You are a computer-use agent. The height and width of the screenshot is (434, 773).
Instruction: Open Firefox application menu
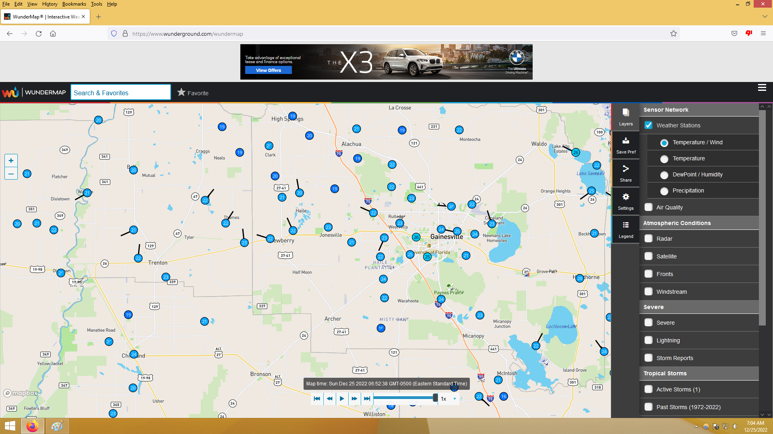pyautogui.click(x=763, y=34)
